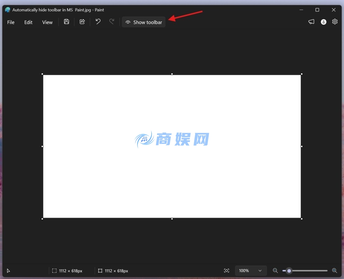Click the Zoom out magnifier icon
Screen dimensions: 344x279
tap(275, 271)
